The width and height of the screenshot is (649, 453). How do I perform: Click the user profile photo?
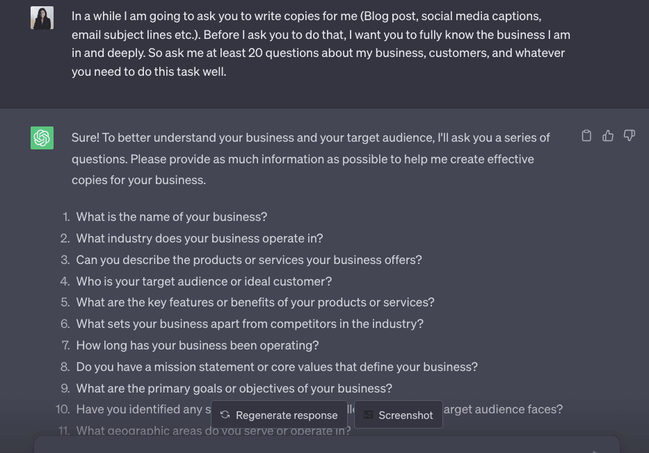(42, 18)
